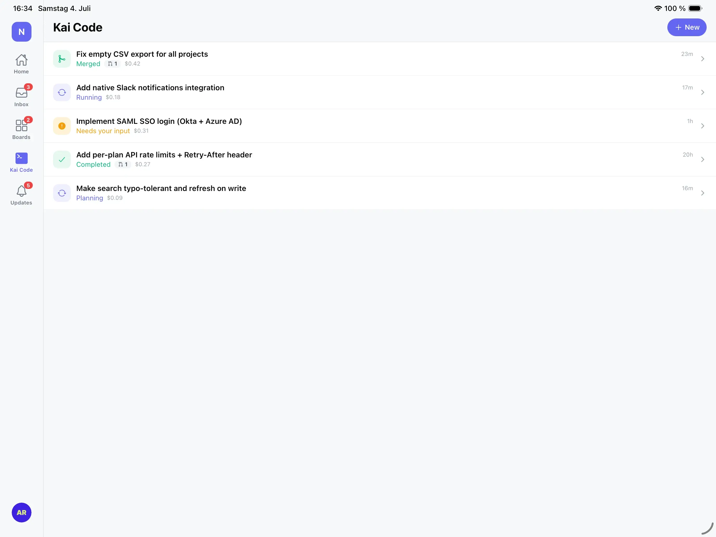This screenshot has width=716, height=537.
Task: Go to Home in the sidebar
Action: [21, 64]
